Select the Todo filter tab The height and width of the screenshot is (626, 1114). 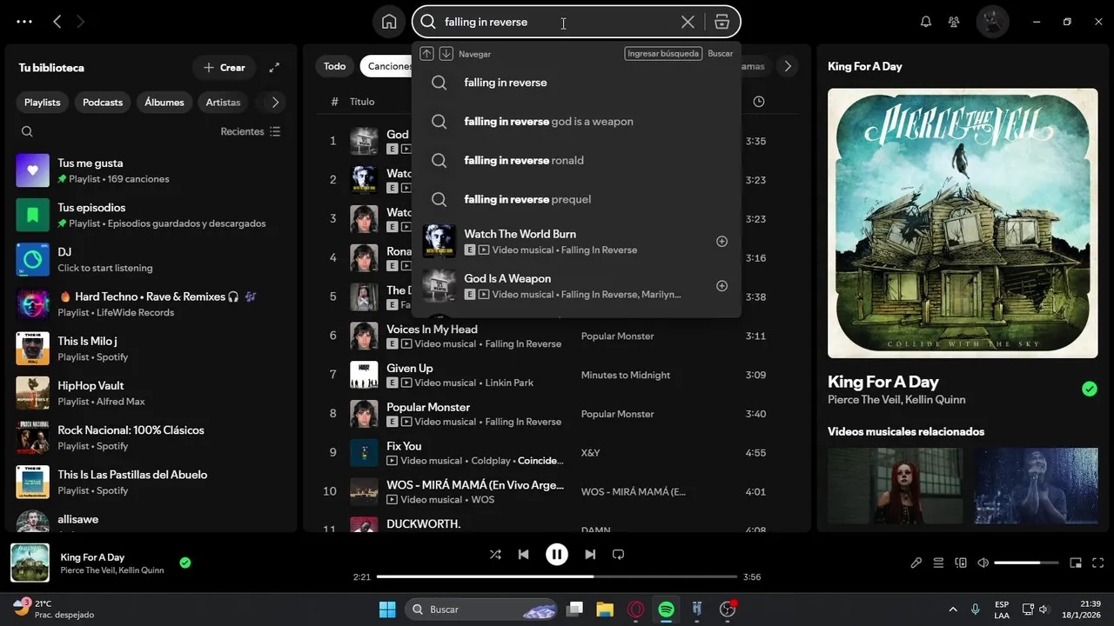coord(334,66)
